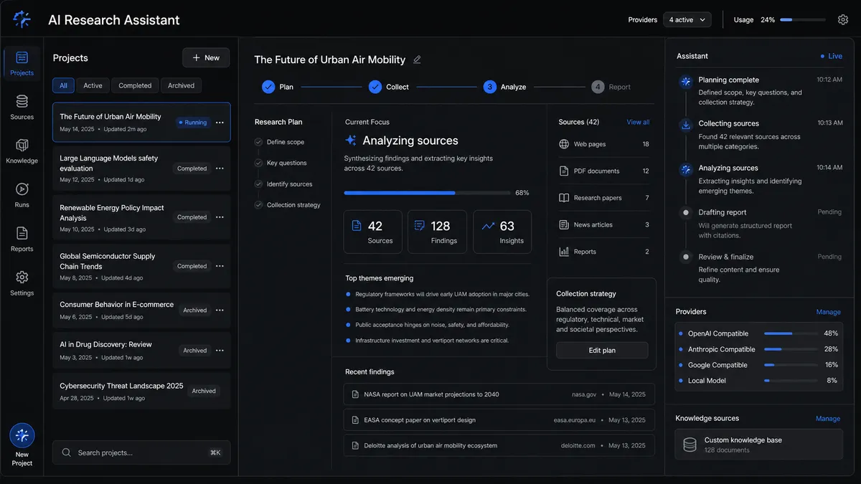This screenshot has height=484, width=861.
Task: Click the Collect step check circle
Action: (x=375, y=87)
